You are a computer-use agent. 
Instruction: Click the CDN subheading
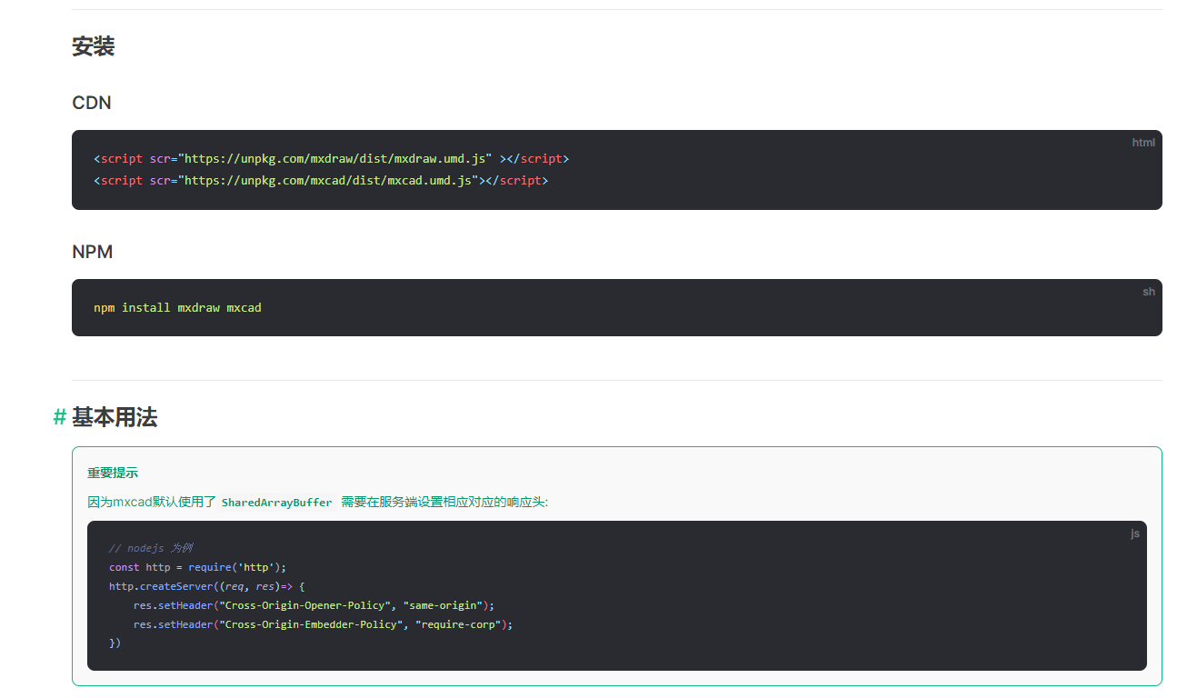92,103
